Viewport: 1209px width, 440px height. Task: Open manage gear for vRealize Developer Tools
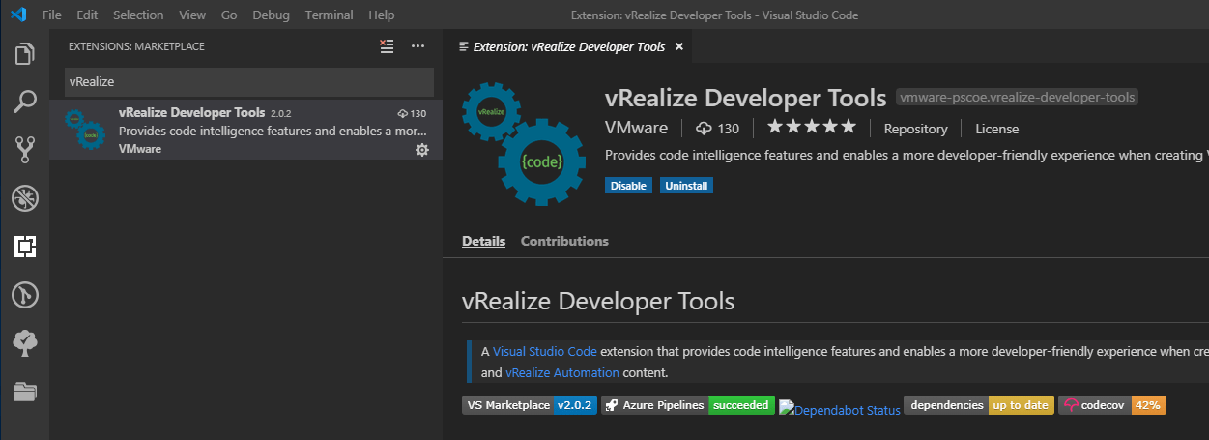421,149
